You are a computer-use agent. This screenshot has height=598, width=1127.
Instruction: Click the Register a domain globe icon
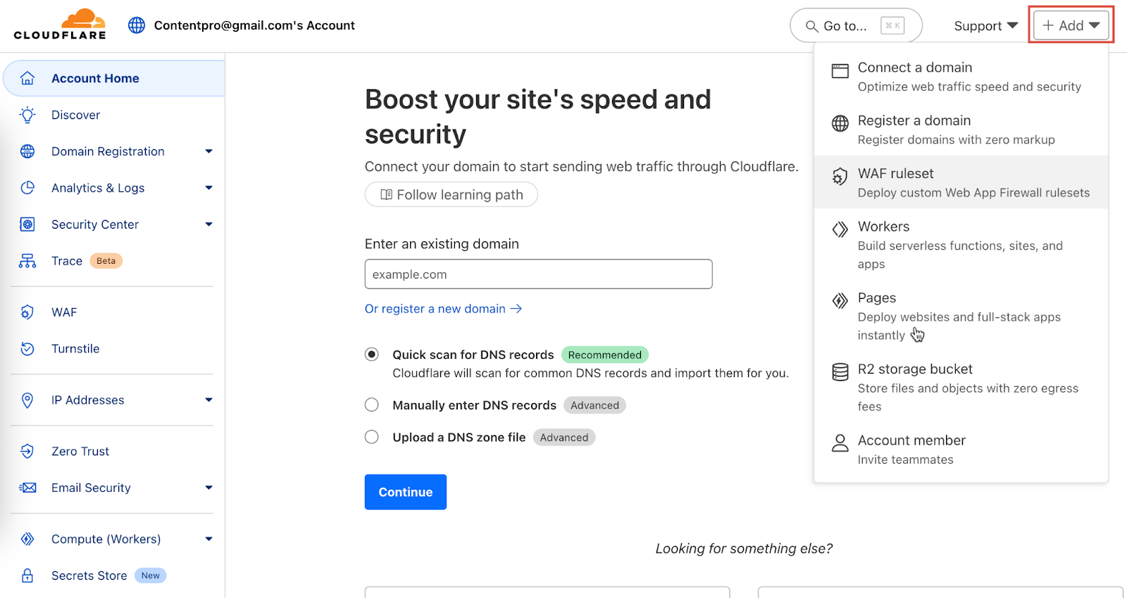pyautogui.click(x=840, y=123)
